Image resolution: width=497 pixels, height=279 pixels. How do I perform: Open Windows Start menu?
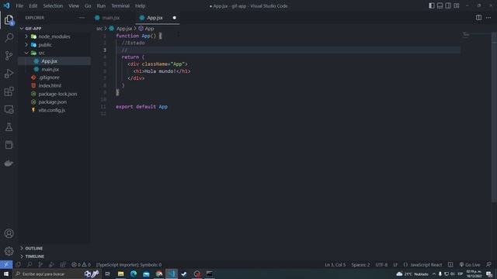[6, 274]
